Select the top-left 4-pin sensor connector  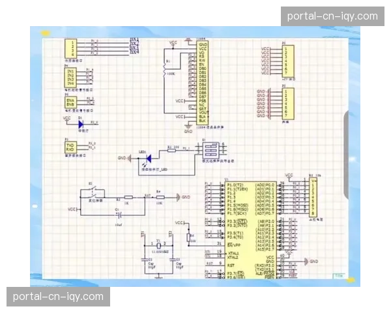[x=70, y=47]
